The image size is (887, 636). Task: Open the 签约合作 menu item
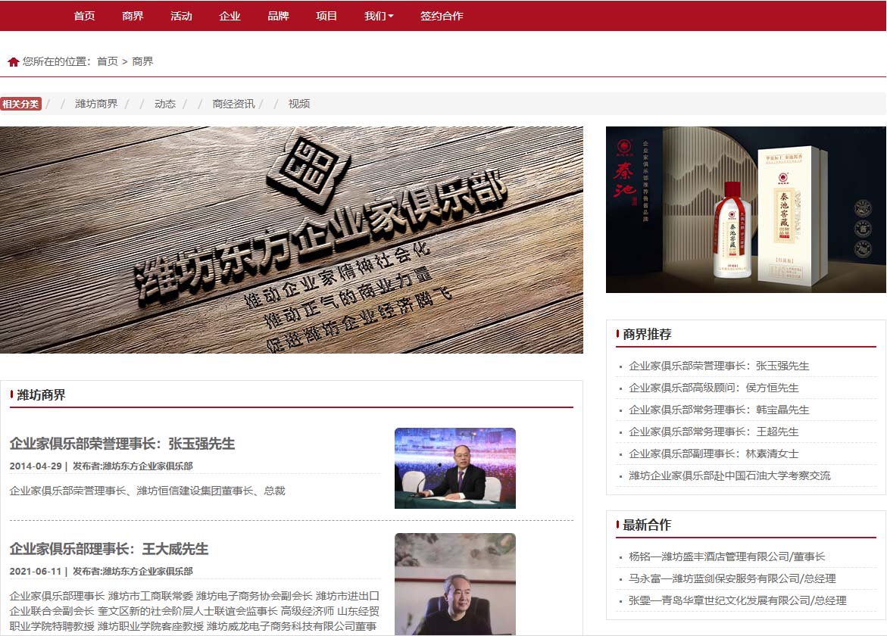pos(442,15)
